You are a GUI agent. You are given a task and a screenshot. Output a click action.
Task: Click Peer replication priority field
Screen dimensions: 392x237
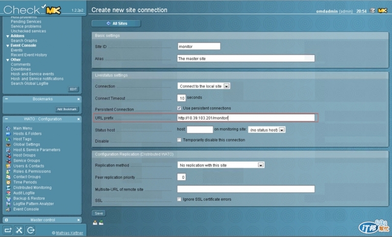click(x=181, y=177)
